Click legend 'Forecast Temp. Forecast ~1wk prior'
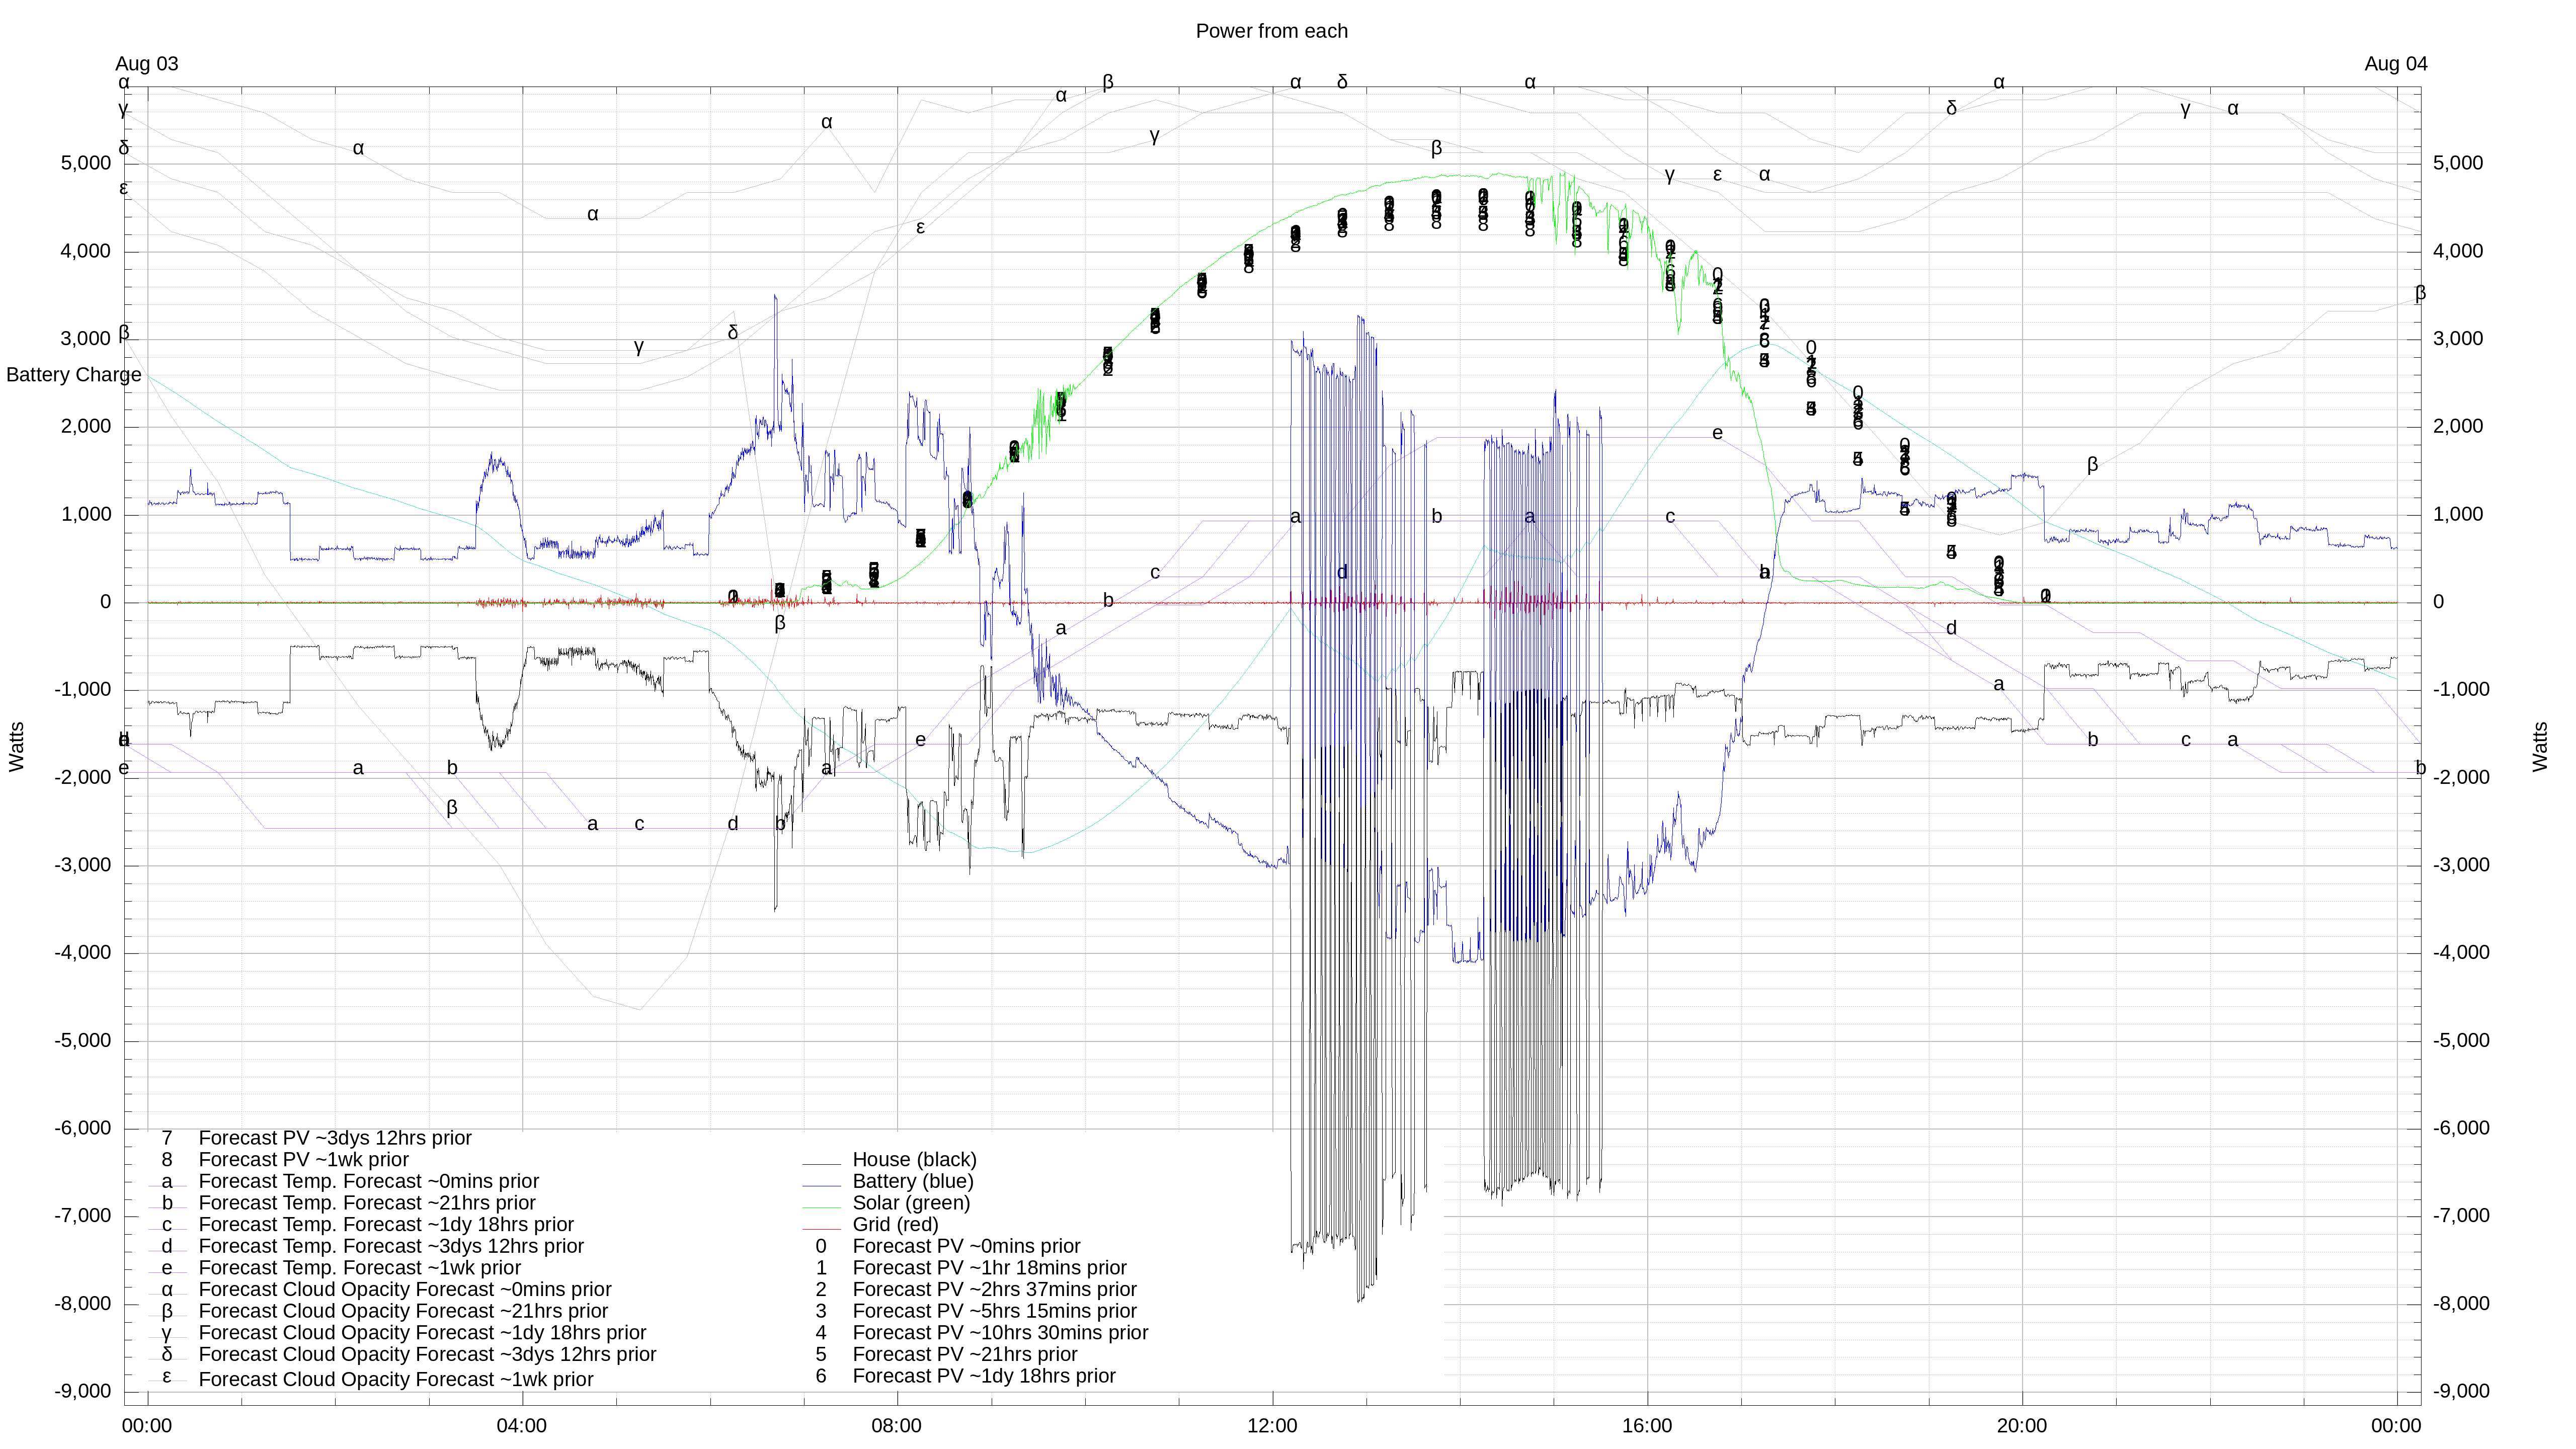 (359, 1268)
